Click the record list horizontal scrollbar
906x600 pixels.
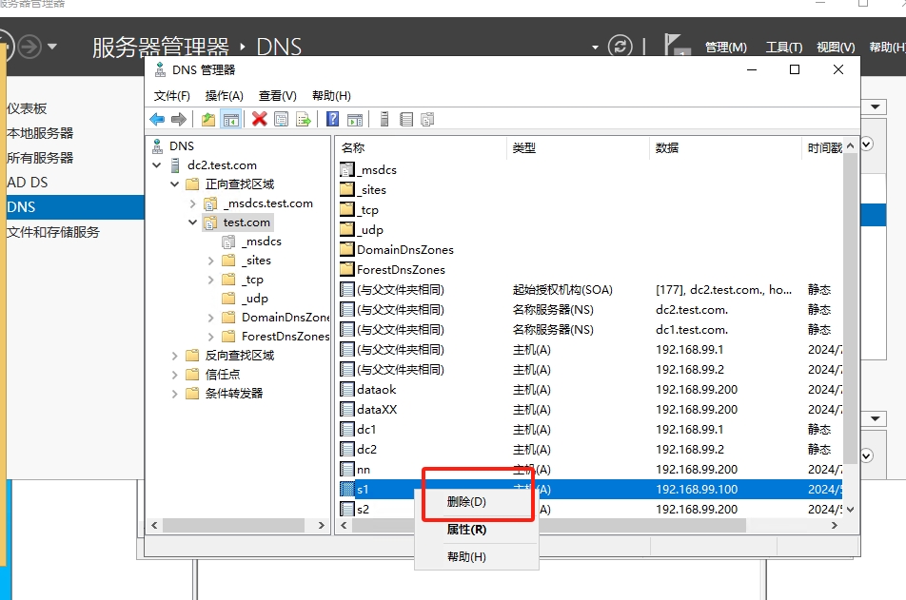[x=548, y=526]
